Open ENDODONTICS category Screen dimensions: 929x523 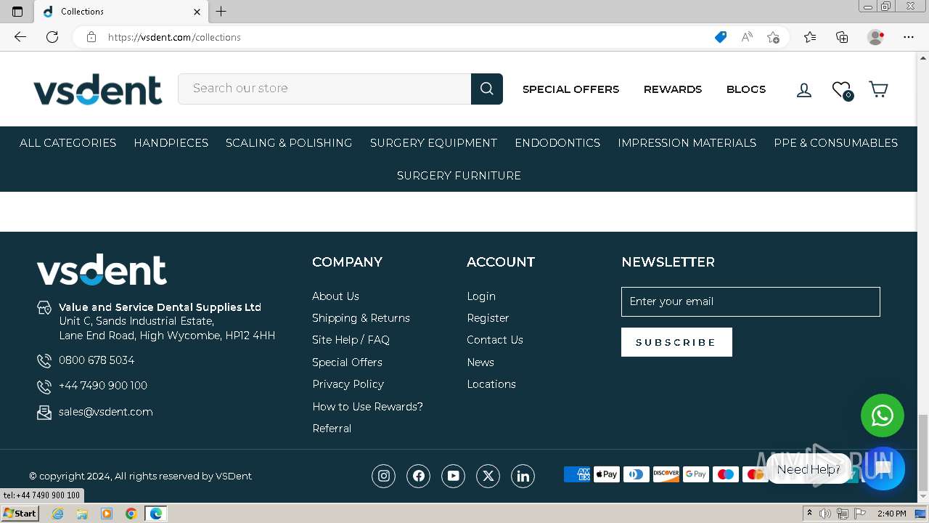[x=557, y=143]
